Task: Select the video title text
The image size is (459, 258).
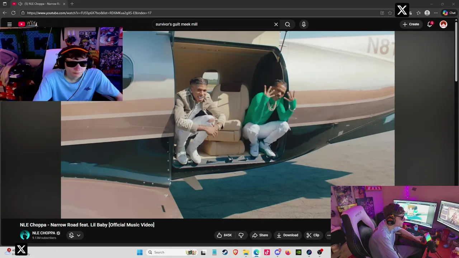Action: click(87, 225)
